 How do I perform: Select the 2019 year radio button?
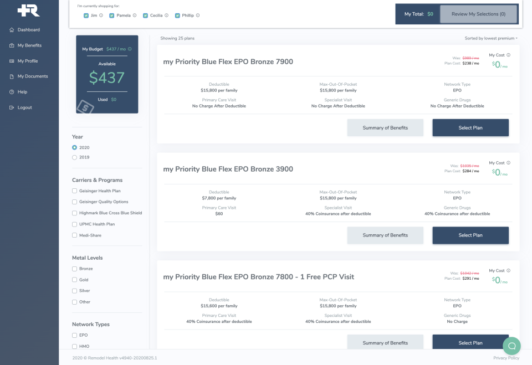75,157
